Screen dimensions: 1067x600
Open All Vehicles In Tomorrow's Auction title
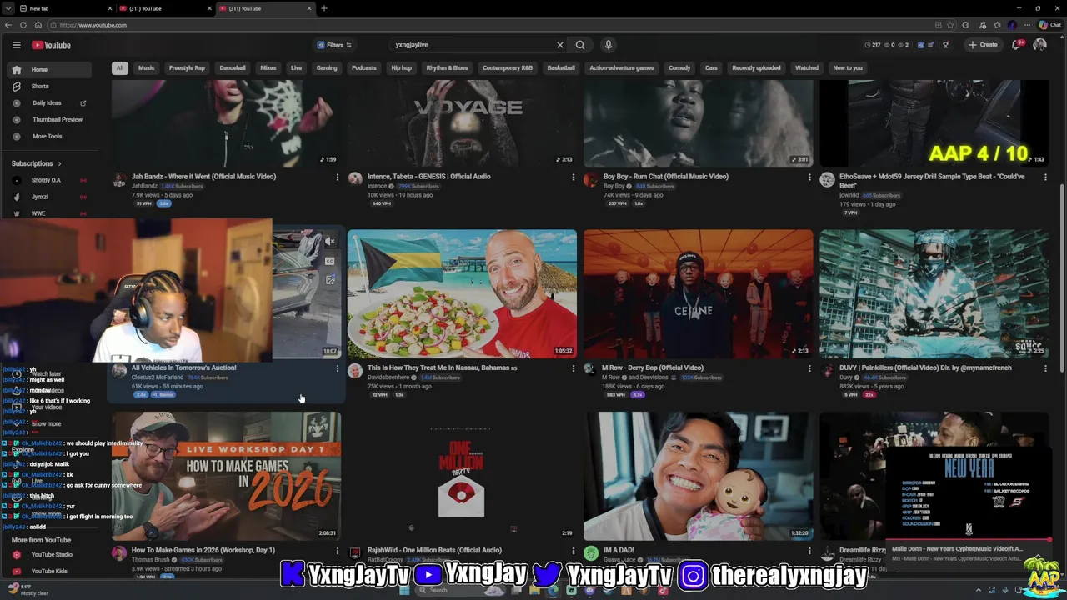[183, 367]
